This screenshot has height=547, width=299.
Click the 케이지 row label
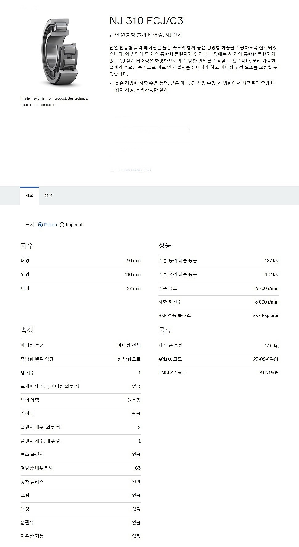click(27, 414)
